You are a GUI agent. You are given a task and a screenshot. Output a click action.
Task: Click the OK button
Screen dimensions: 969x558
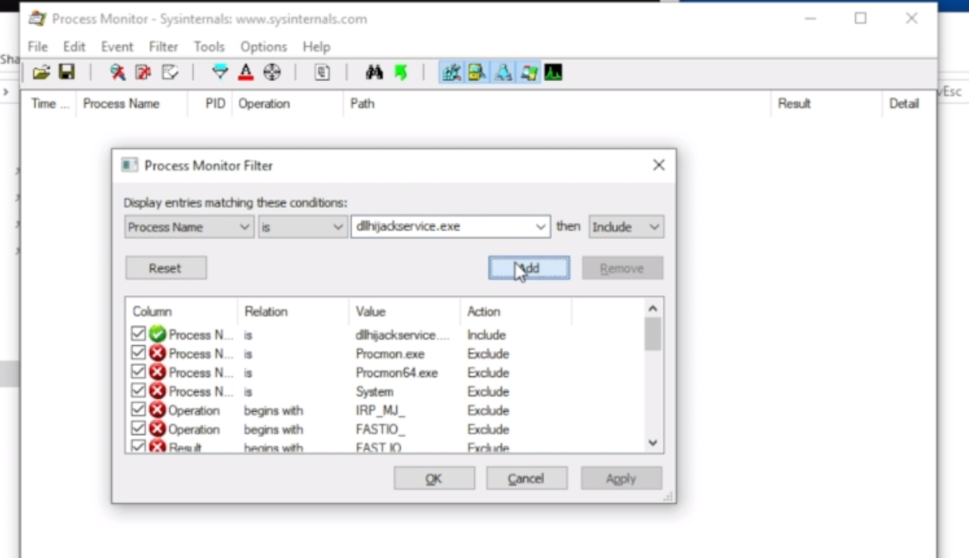434,478
